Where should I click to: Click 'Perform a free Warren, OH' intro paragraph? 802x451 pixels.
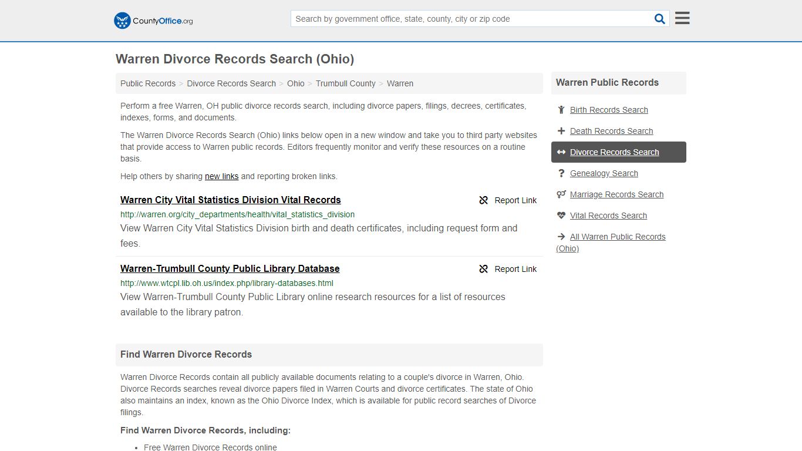(324, 112)
